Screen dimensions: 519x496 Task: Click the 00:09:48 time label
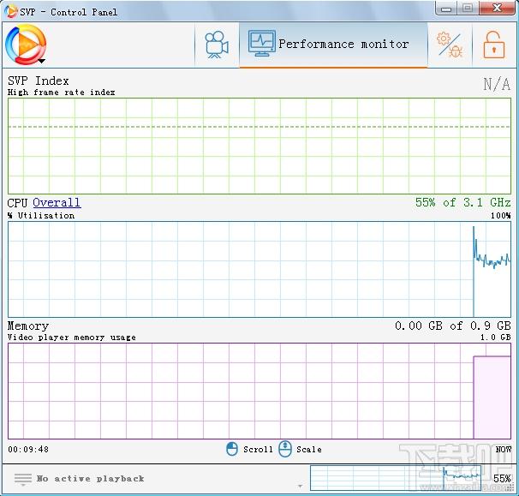click(x=28, y=450)
